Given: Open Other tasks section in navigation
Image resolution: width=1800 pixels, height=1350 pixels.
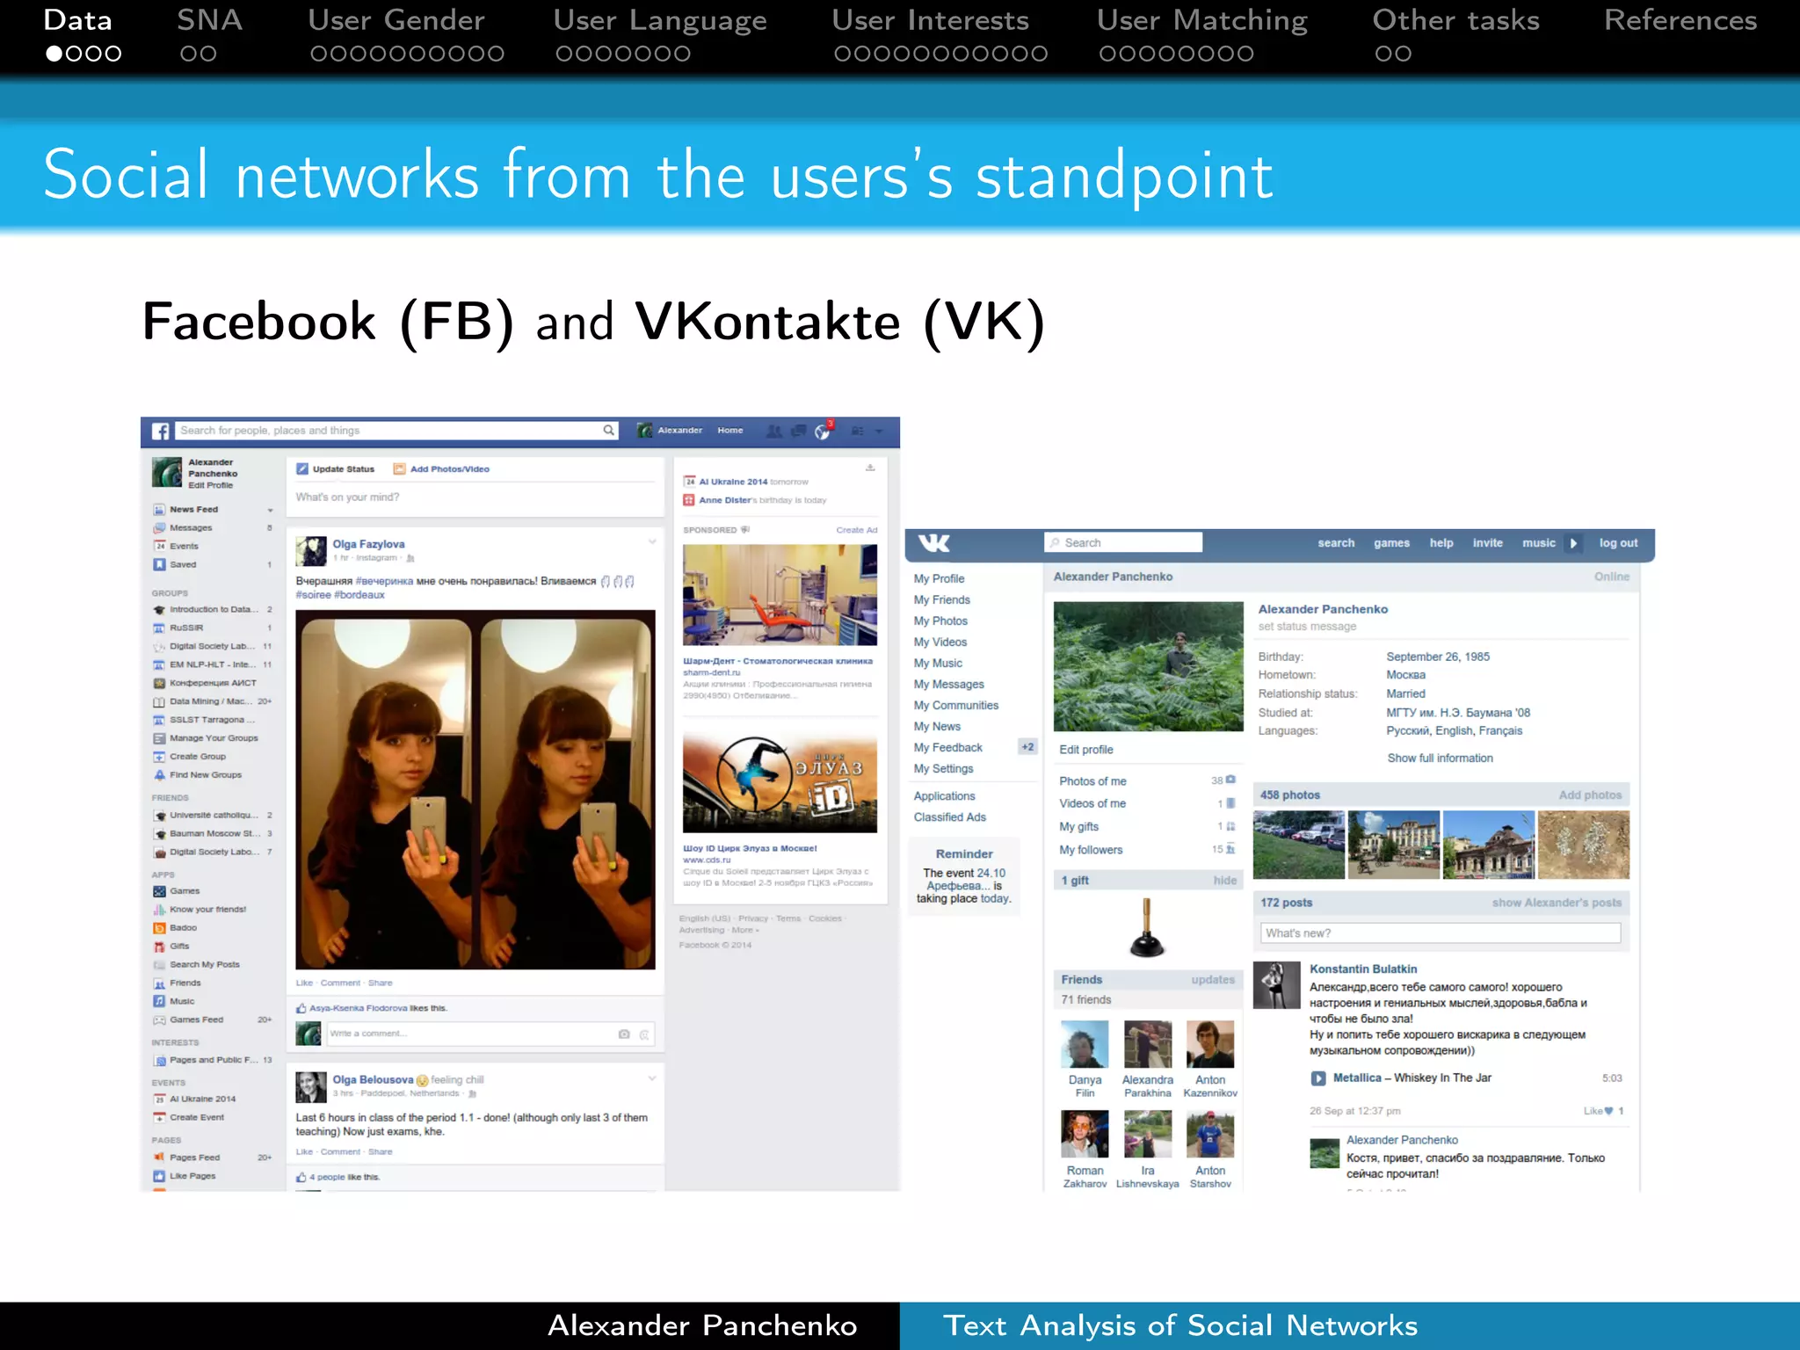Looking at the screenshot, I should [1456, 20].
